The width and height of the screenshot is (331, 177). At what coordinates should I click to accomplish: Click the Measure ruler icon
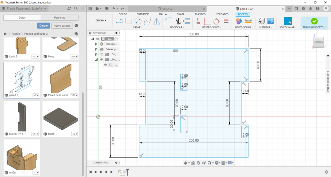pos(248,21)
